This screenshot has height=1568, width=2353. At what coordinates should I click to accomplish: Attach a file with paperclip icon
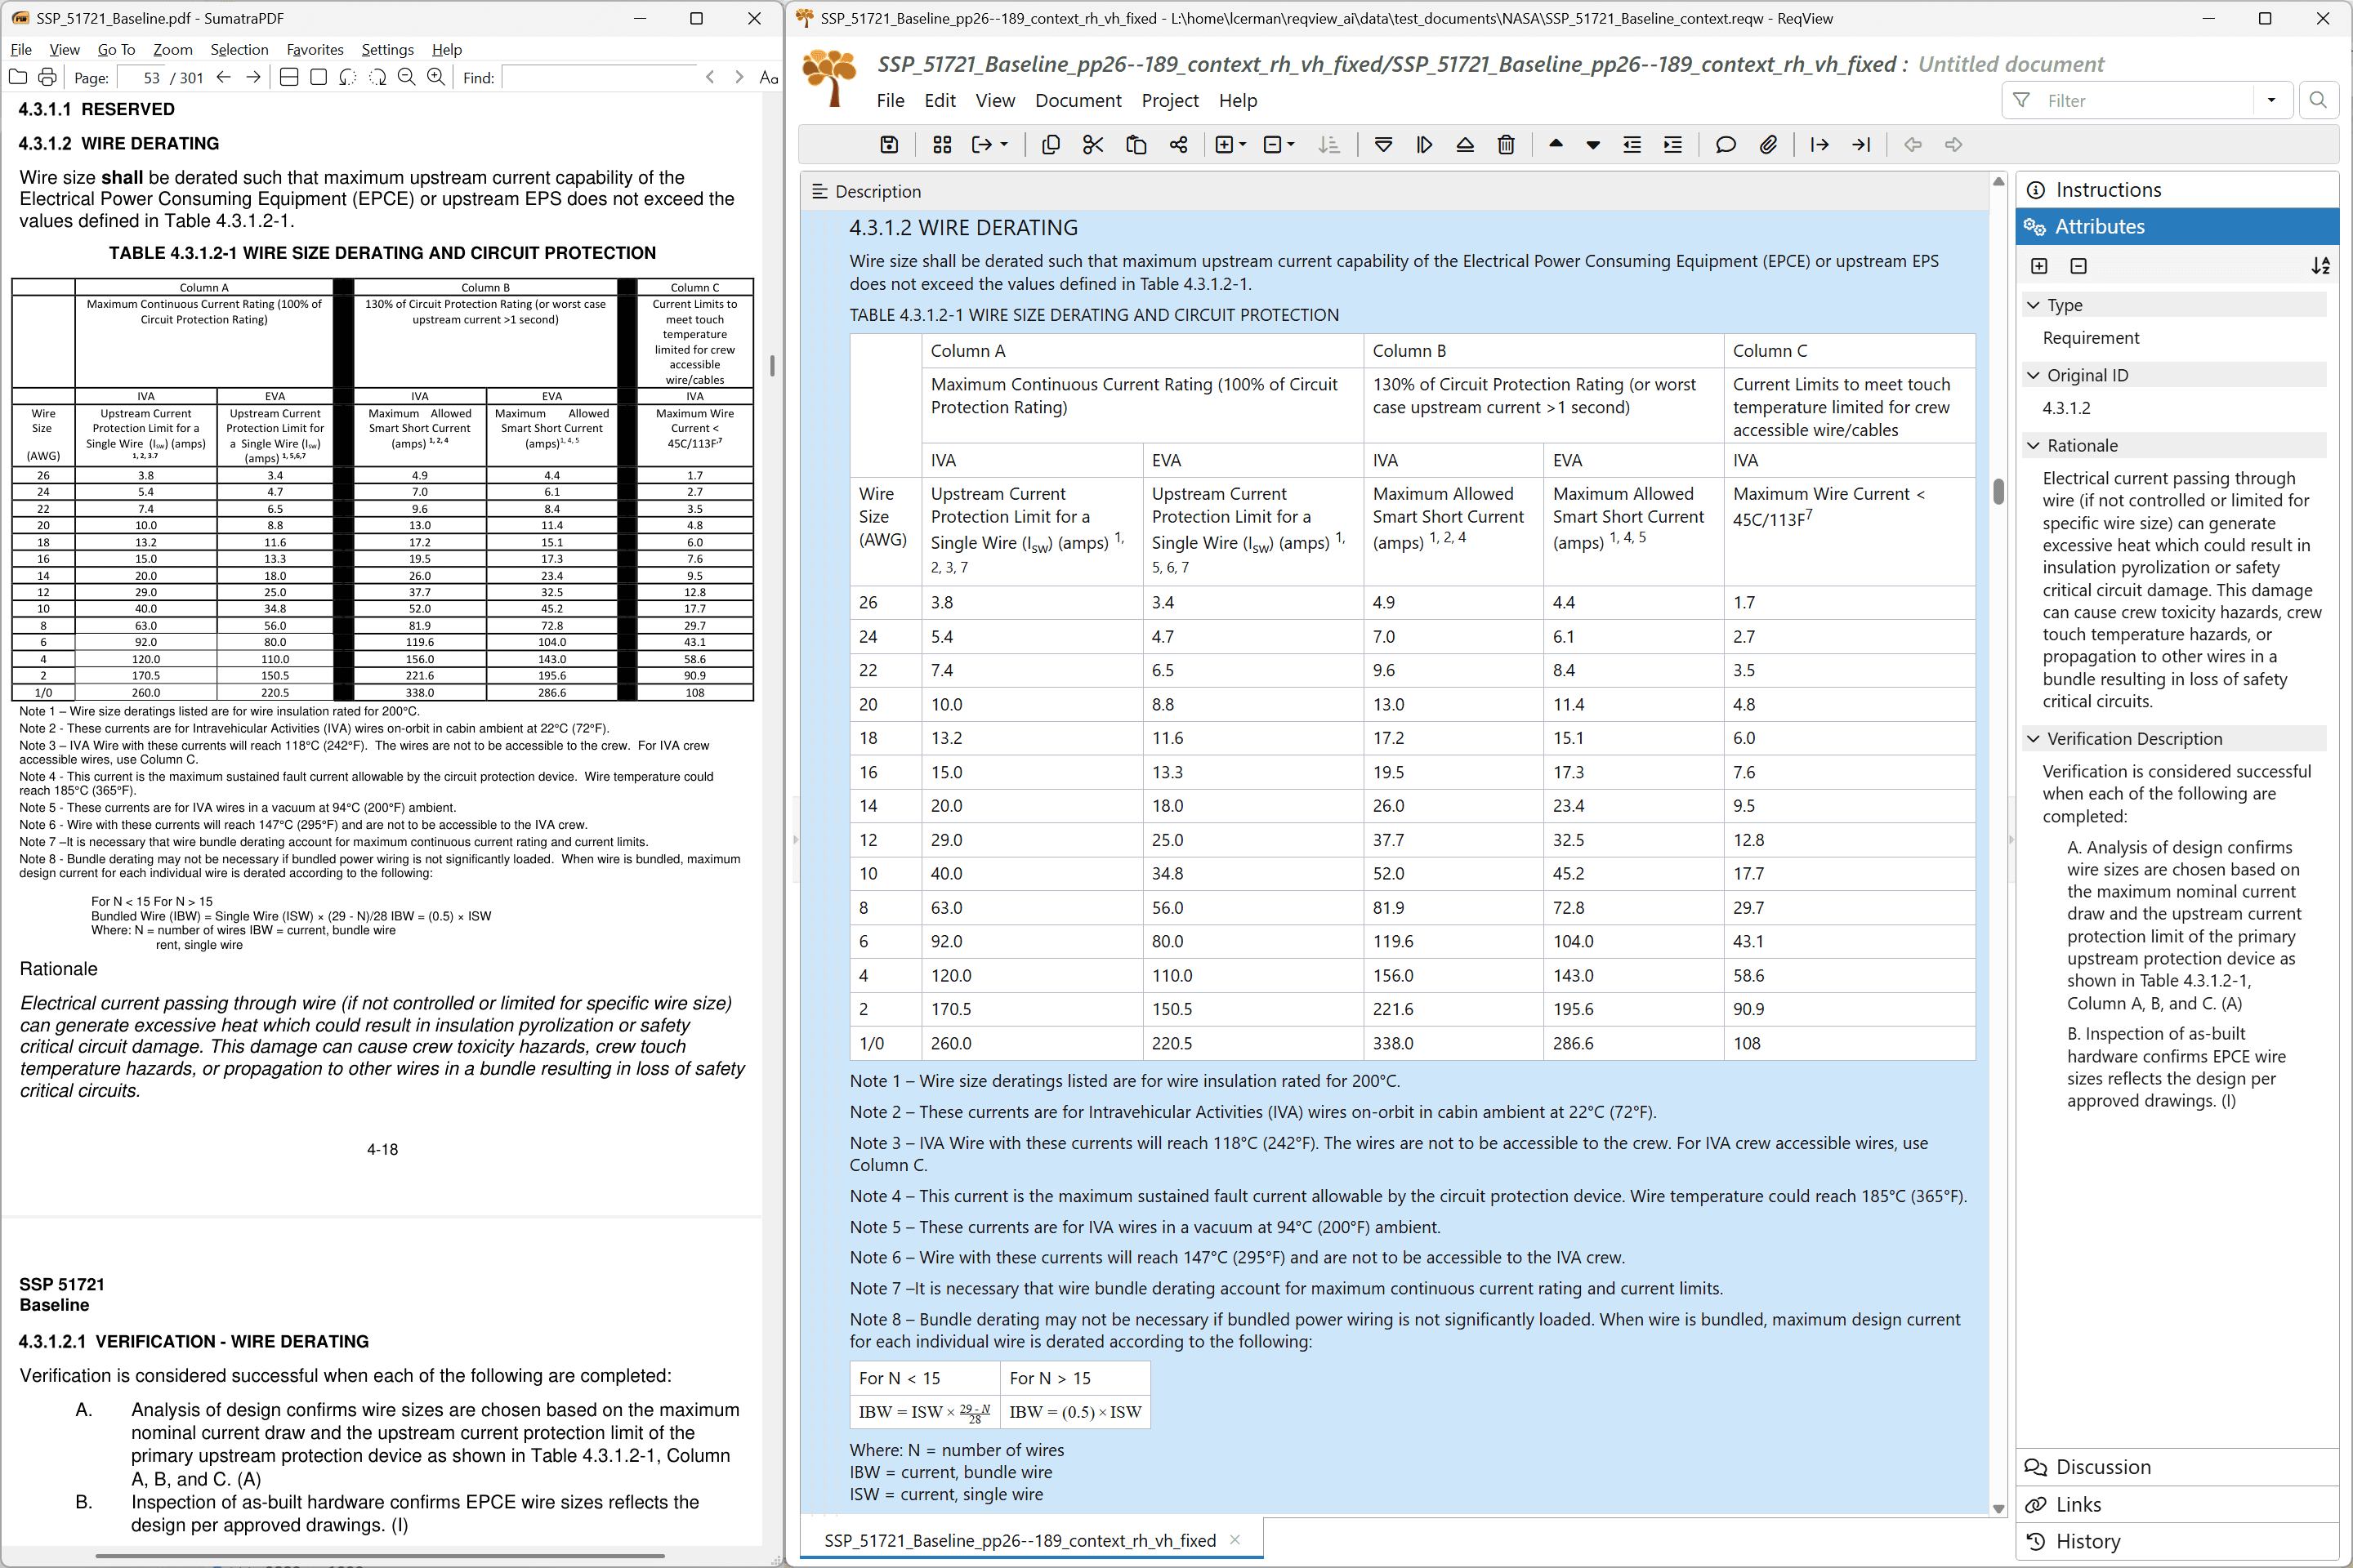coord(1769,145)
